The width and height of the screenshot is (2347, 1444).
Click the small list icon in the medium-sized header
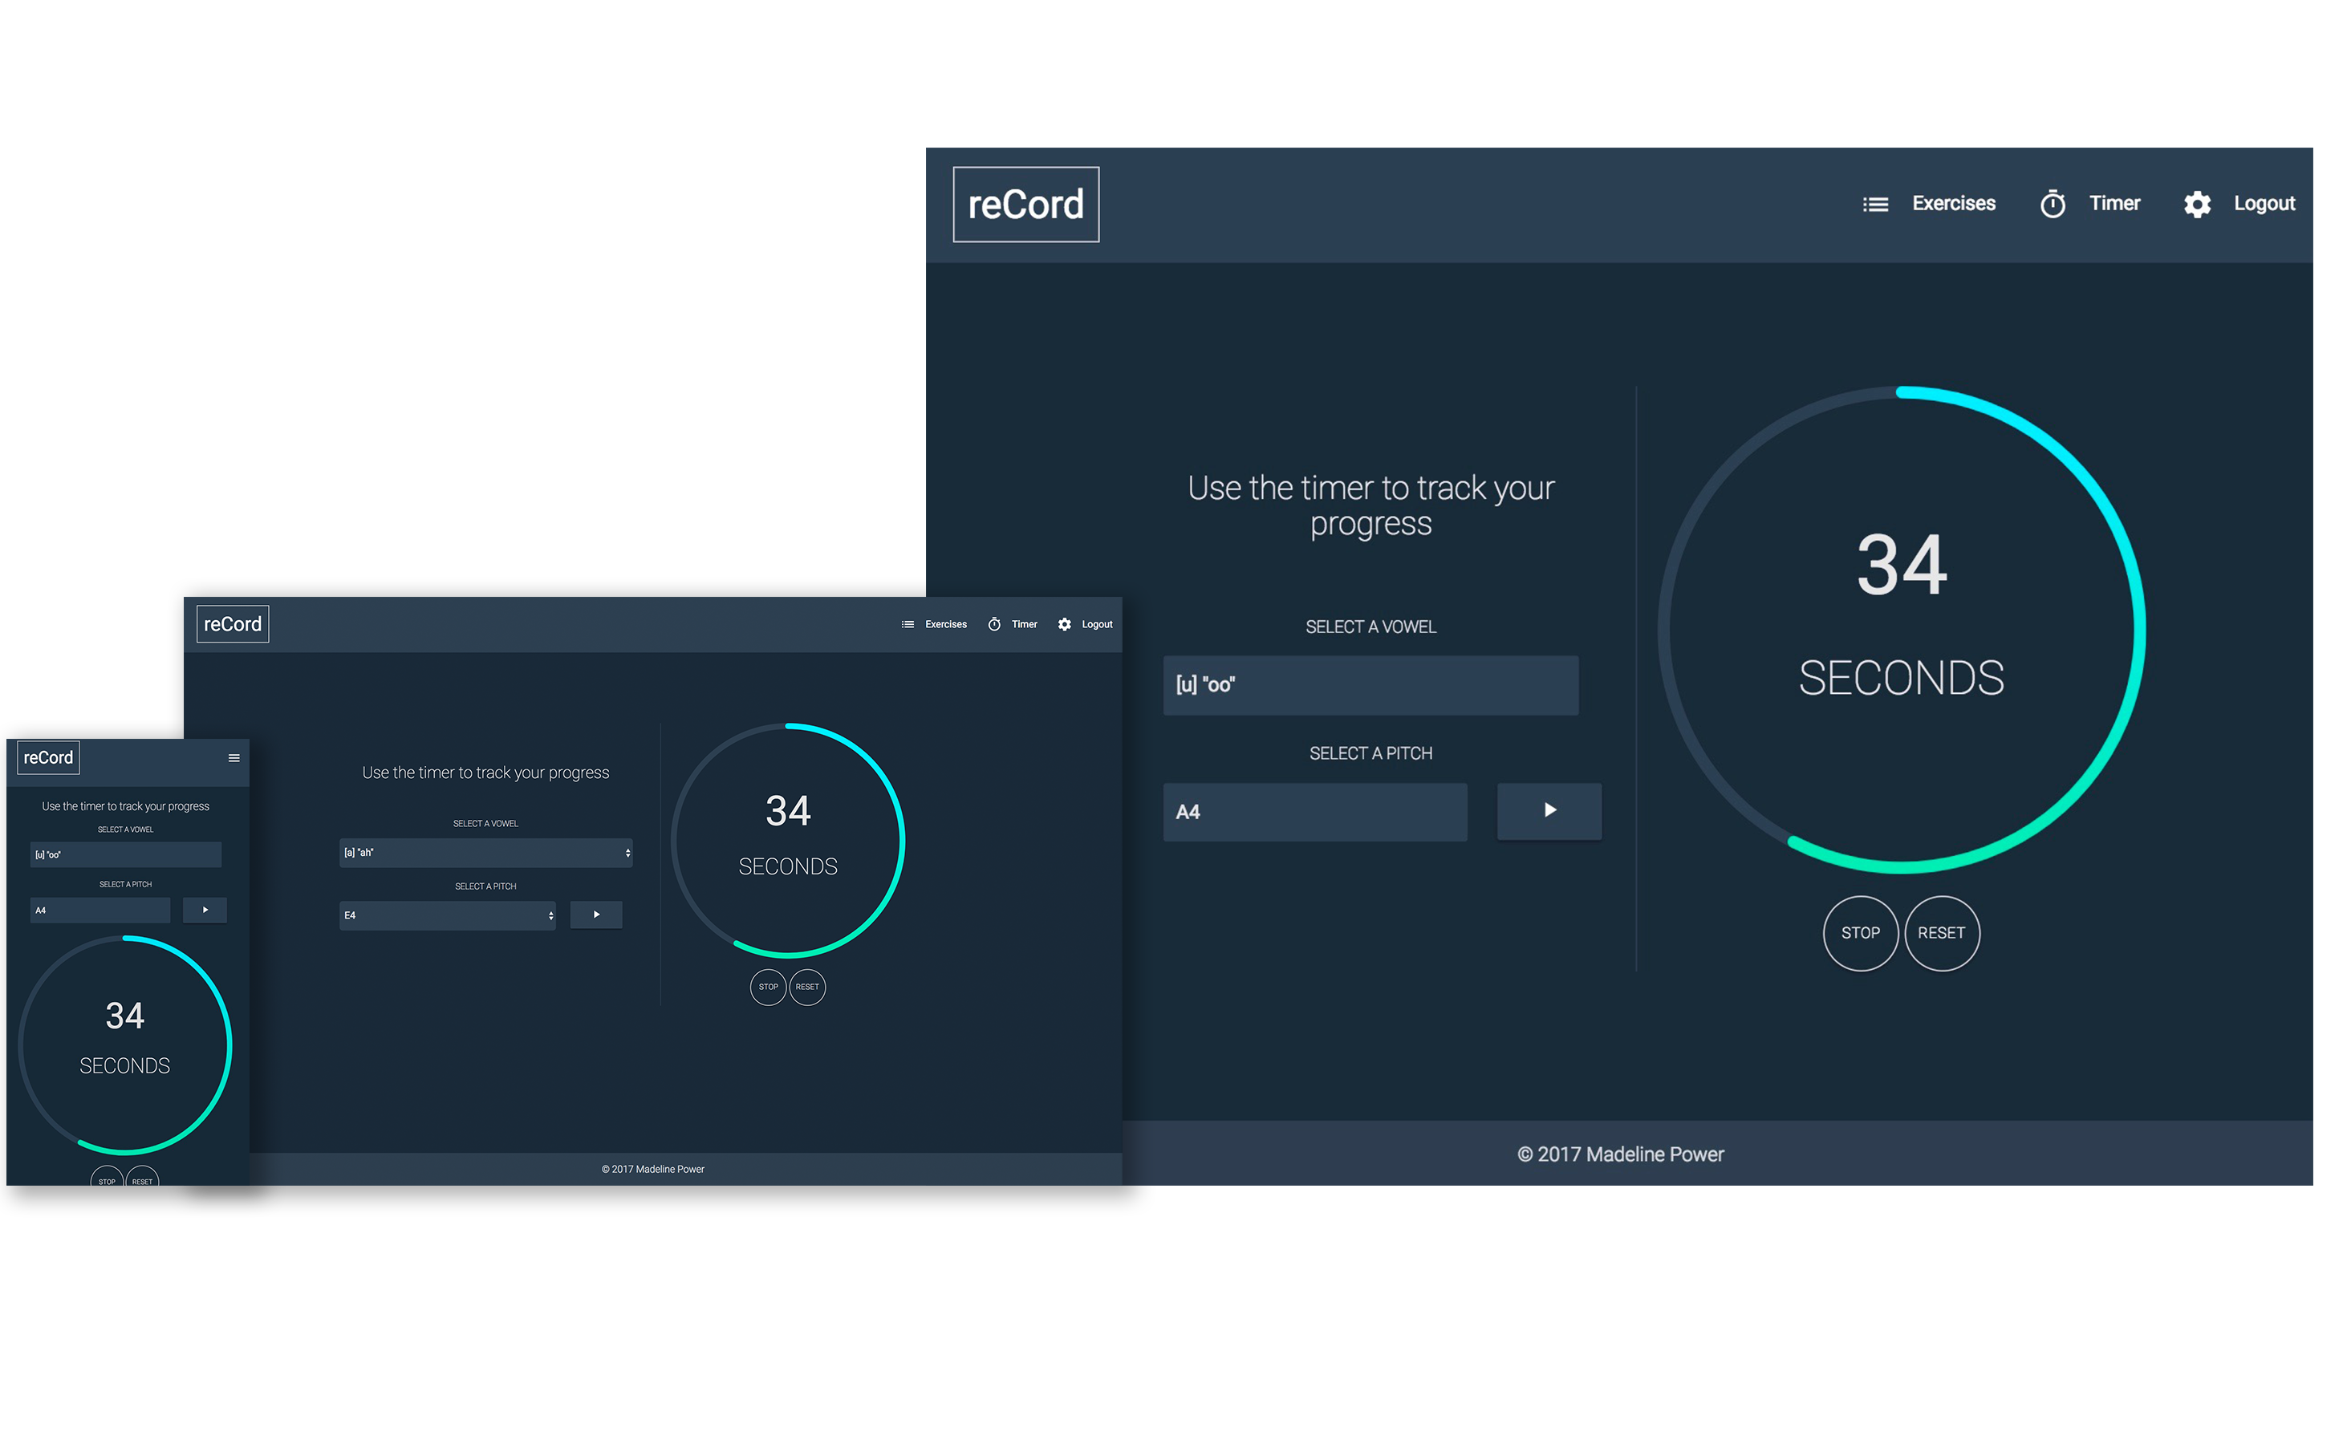click(x=908, y=625)
